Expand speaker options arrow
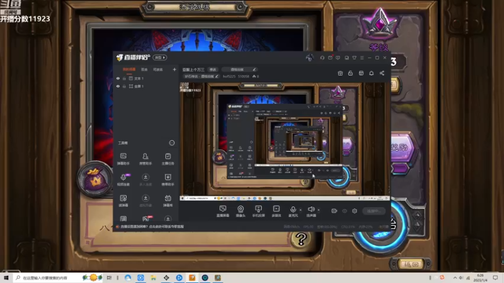504x283 pixels. (x=319, y=210)
